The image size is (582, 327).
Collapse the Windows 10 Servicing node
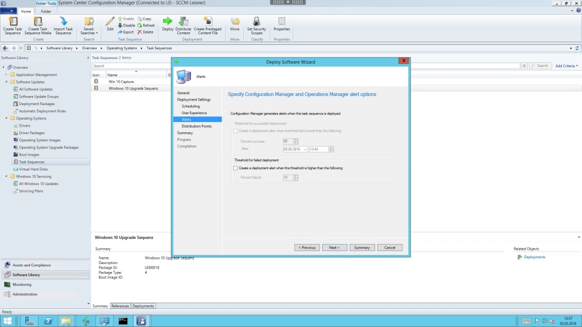click(6, 177)
